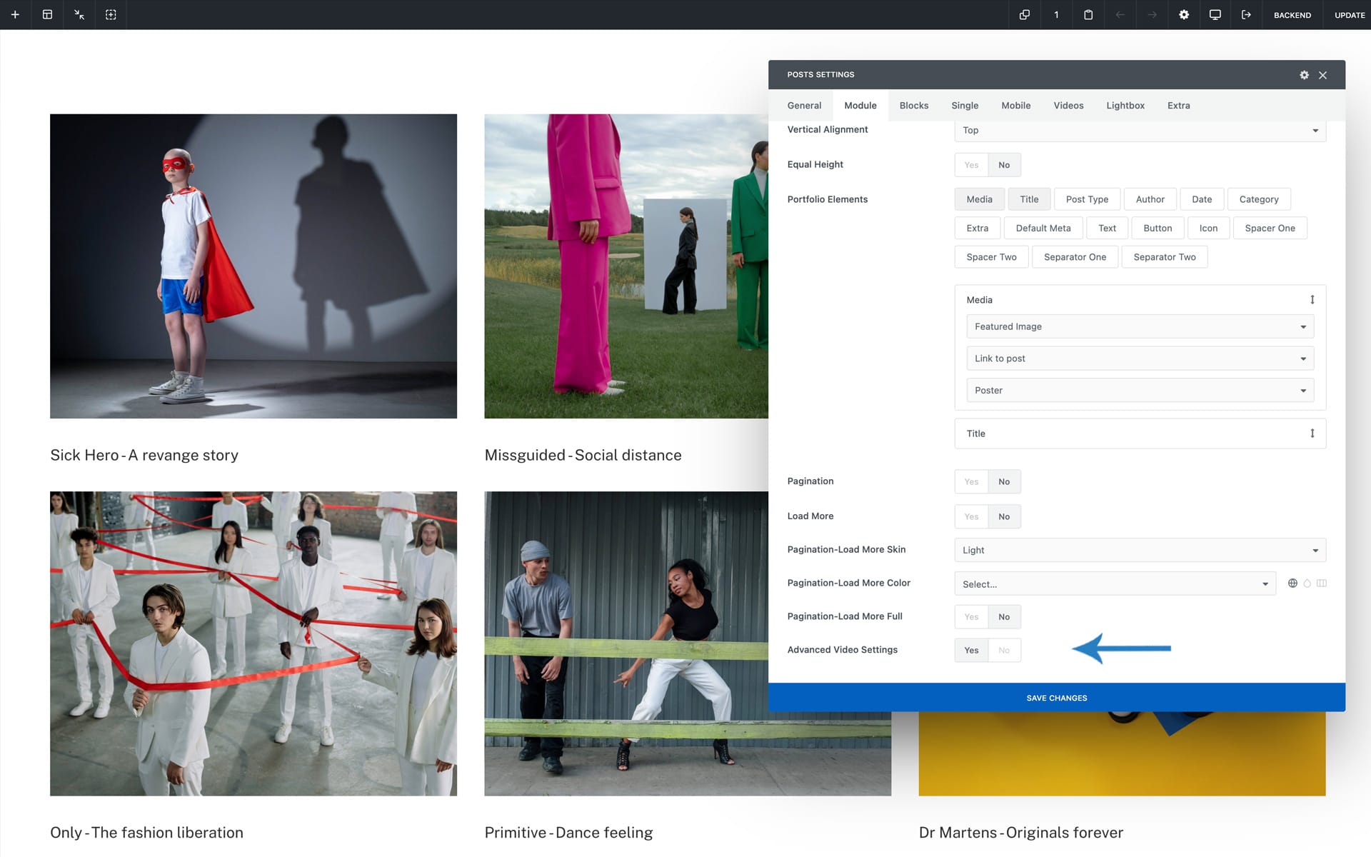
Task: Click the clipboard paste icon in top bar
Action: 1088,14
